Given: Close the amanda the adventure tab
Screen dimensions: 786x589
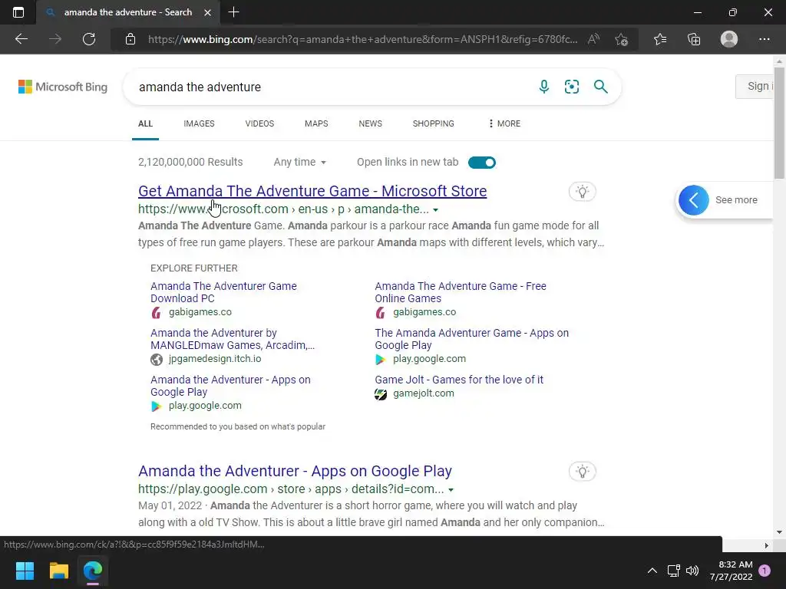Looking at the screenshot, I should coord(207,12).
